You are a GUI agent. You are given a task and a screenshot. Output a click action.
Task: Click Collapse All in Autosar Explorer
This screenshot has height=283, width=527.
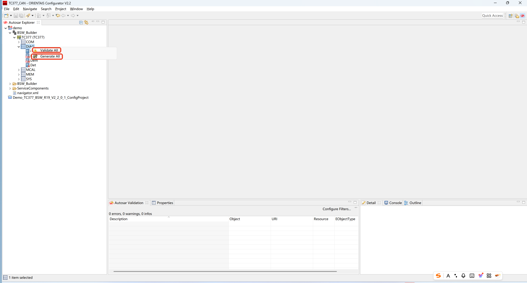tap(81, 22)
